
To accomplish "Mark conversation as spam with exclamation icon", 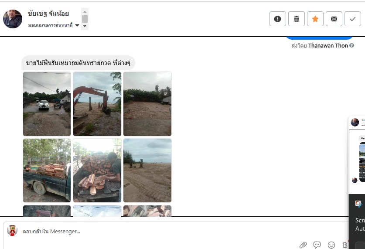I will click(277, 19).
